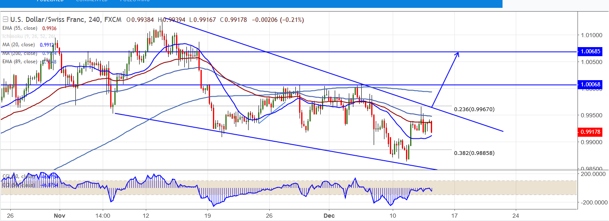
Task: Click the Nov marker on the time axis
Action: click(x=60, y=215)
